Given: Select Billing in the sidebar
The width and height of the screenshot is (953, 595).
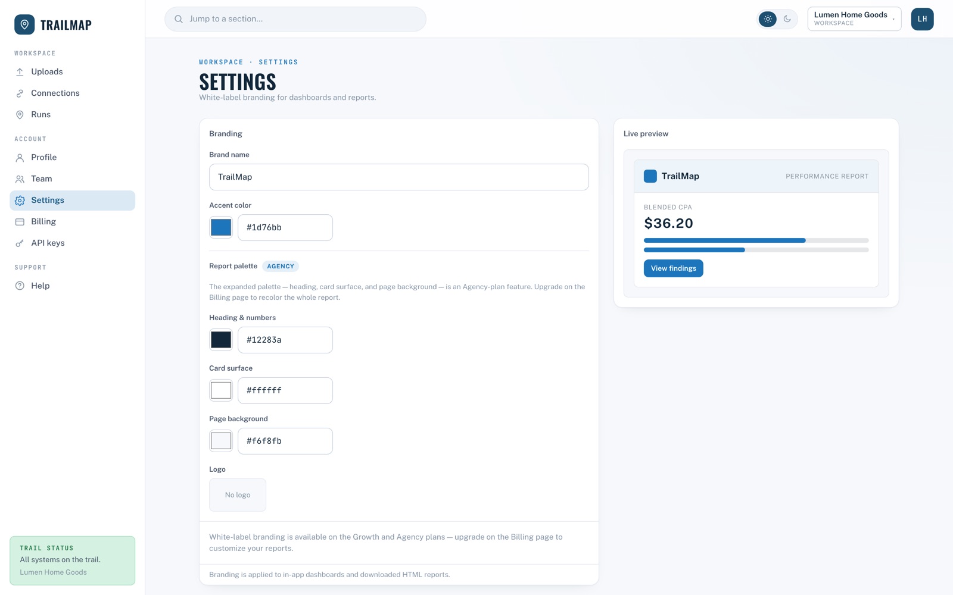Looking at the screenshot, I should click(72, 222).
